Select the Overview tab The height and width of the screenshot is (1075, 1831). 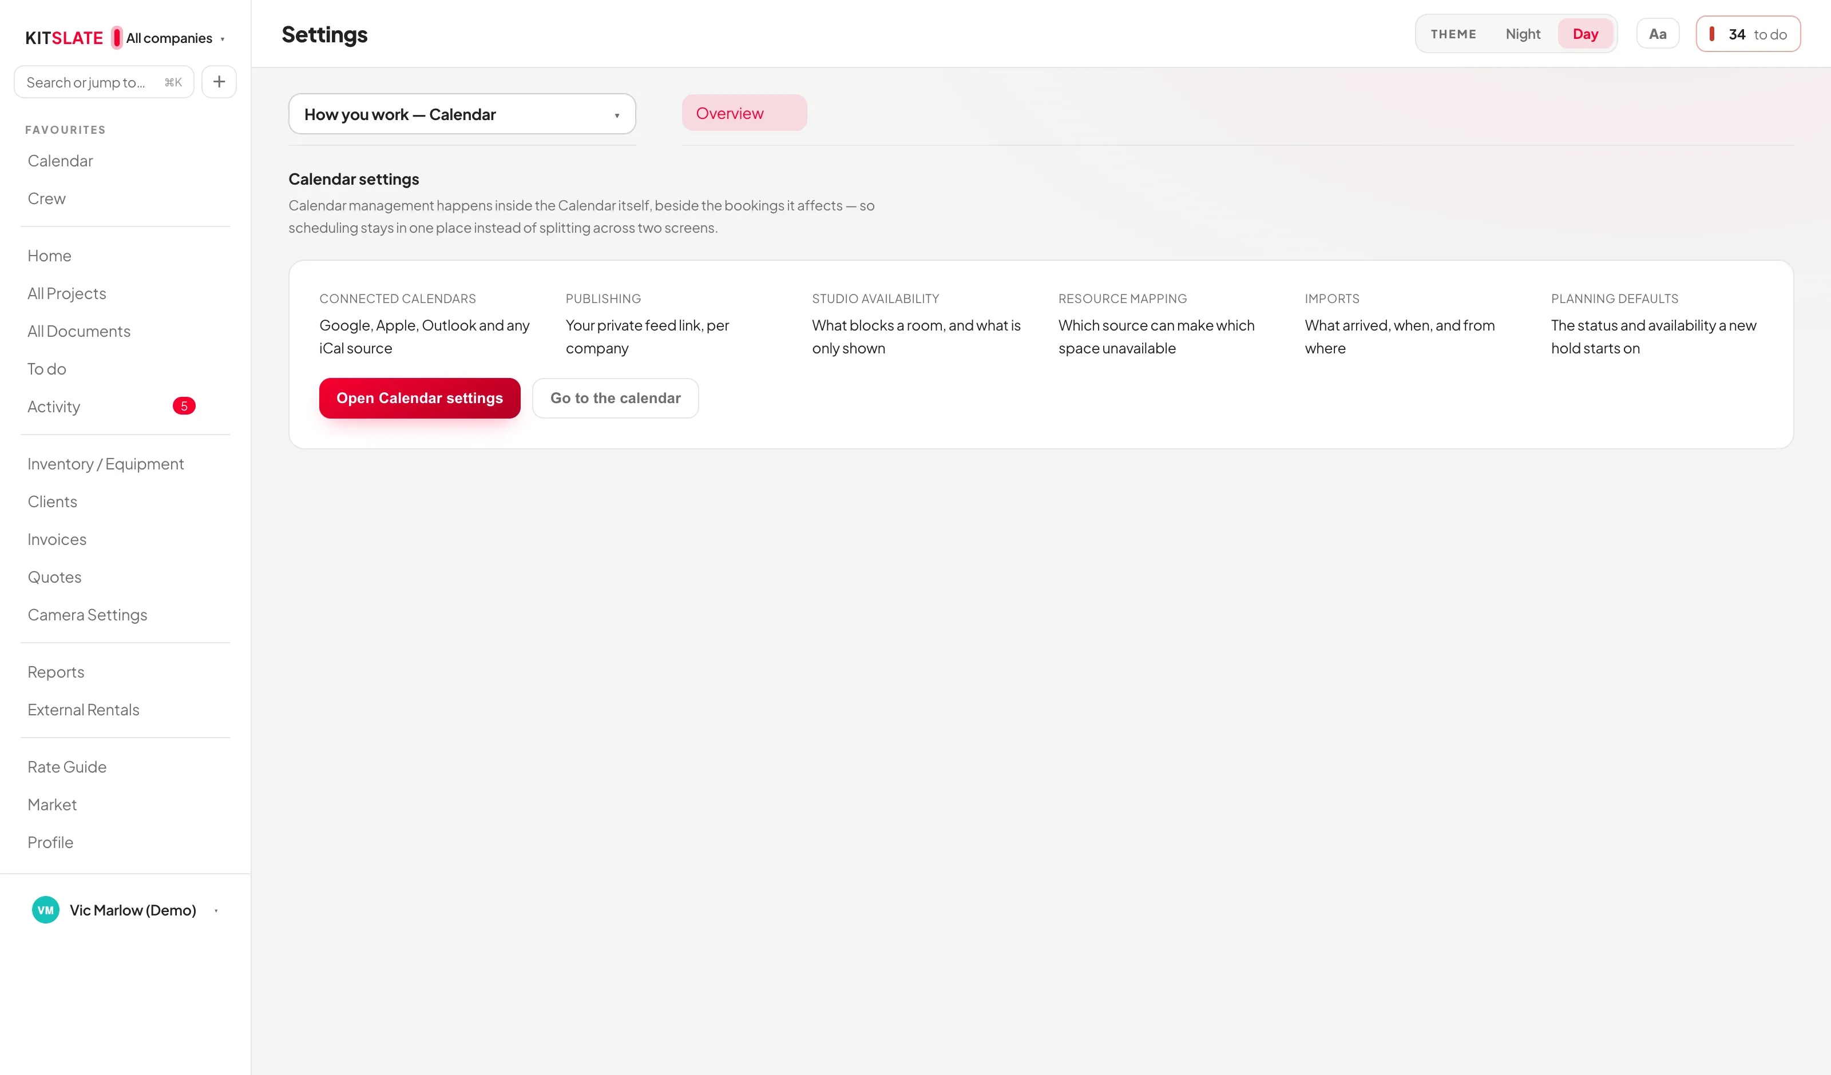tap(744, 113)
